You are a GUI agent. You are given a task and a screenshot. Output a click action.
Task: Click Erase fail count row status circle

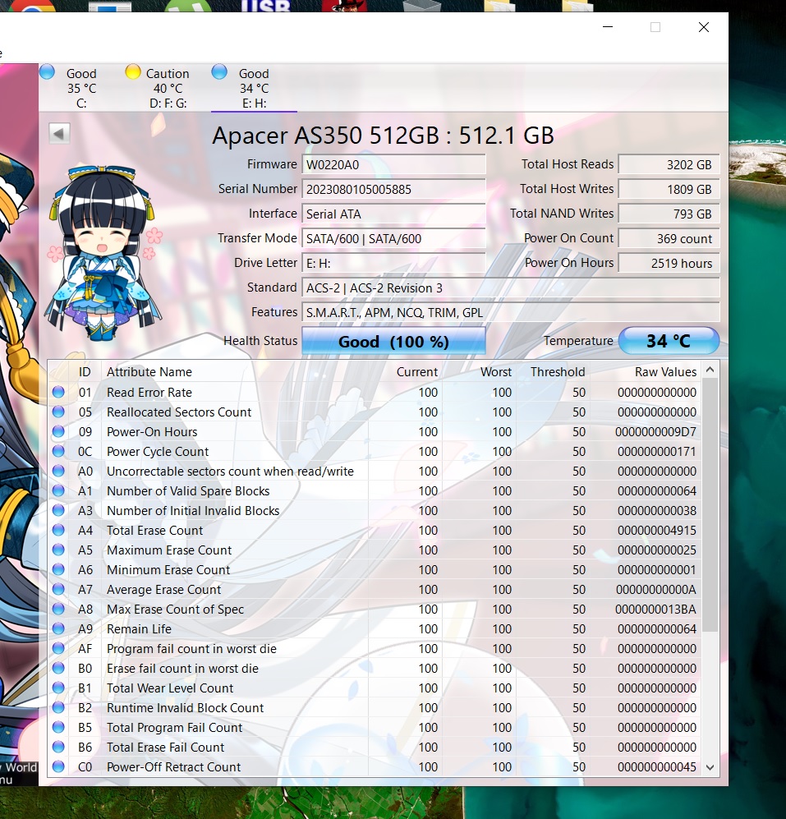[x=58, y=668]
